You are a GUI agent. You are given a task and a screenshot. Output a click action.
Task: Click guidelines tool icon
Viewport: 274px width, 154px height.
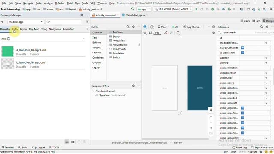(178, 33)
